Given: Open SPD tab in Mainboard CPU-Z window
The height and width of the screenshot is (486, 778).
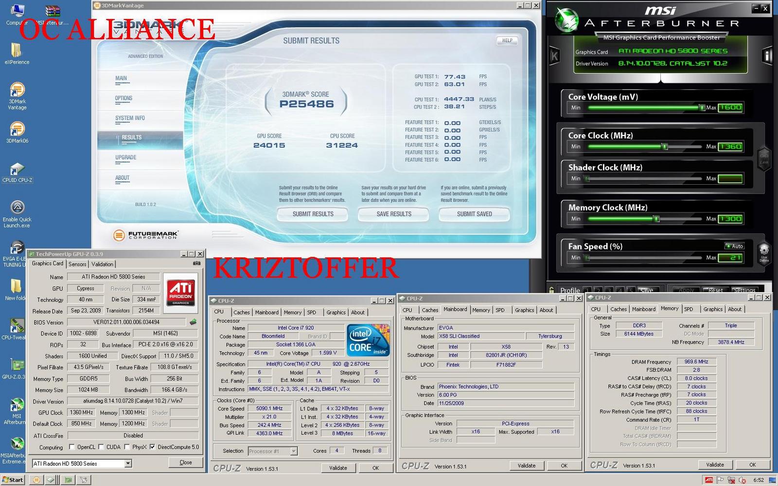Looking at the screenshot, I should [x=500, y=310].
